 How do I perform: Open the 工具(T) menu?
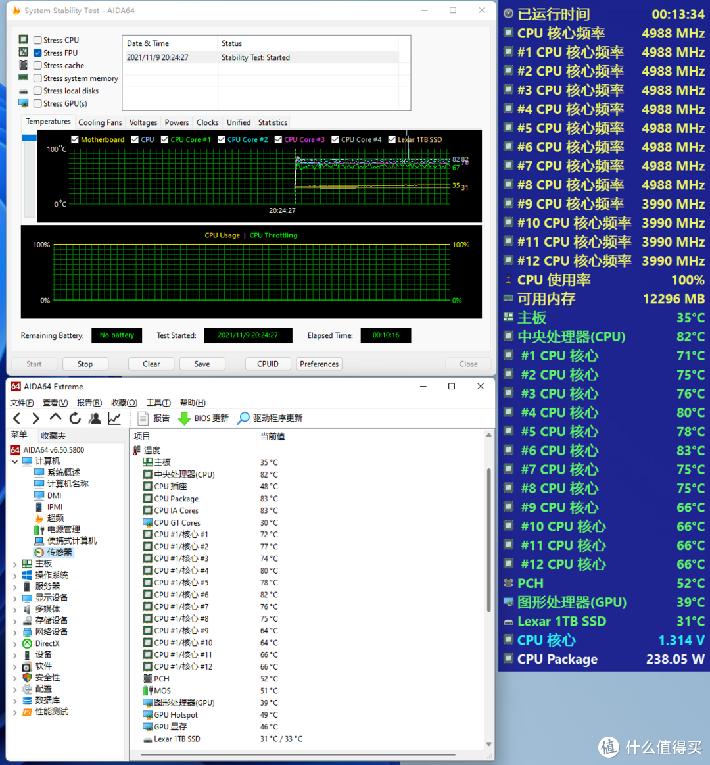coord(158,403)
